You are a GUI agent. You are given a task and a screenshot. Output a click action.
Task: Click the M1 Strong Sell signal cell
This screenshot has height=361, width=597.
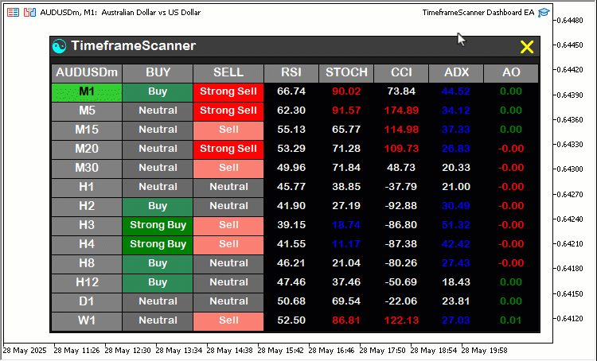tap(228, 92)
